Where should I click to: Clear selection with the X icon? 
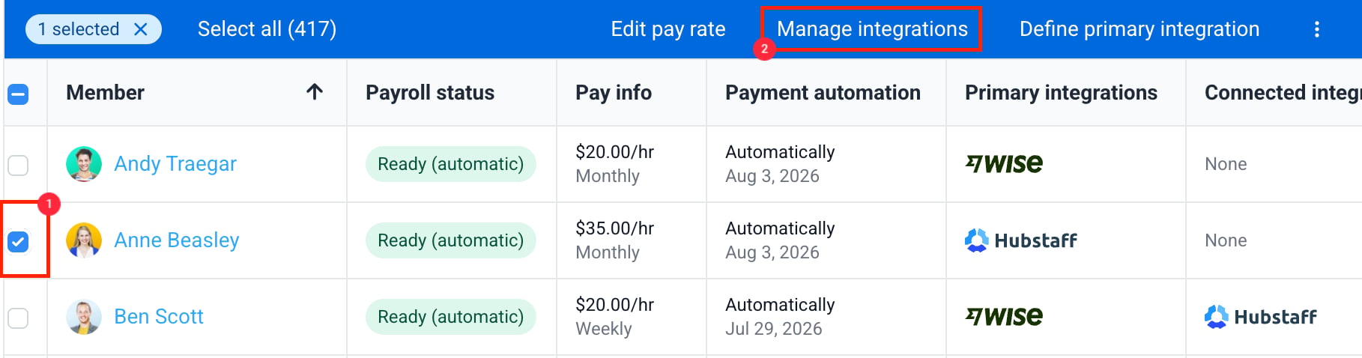(x=140, y=29)
